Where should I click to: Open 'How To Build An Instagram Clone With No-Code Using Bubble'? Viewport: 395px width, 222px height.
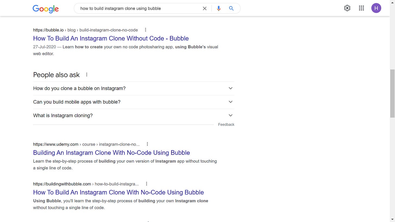click(118, 192)
